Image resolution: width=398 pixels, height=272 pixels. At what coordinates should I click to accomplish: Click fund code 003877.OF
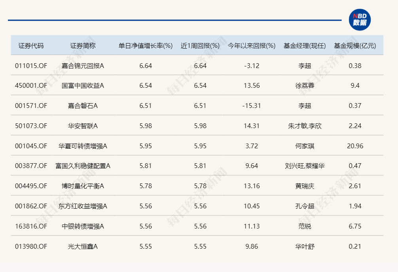(x=31, y=166)
